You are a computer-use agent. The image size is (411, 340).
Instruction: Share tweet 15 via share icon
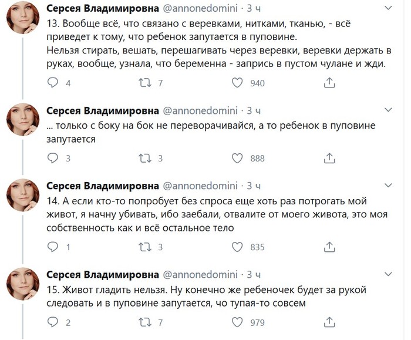[329, 322]
